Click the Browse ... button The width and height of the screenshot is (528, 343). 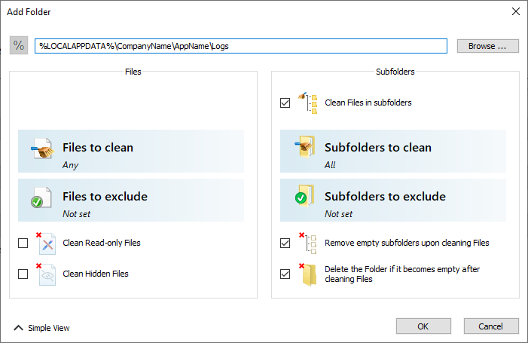click(x=487, y=46)
